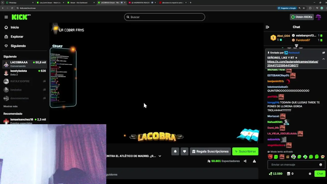The image size is (327, 184).
Task: Click the share stream icon
Action: tap(245, 161)
